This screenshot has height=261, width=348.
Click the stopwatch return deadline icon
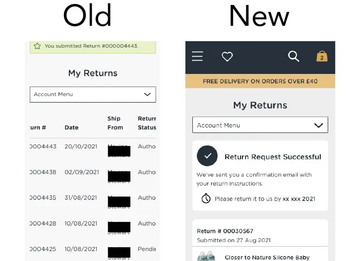pyautogui.click(x=206, y=198)
